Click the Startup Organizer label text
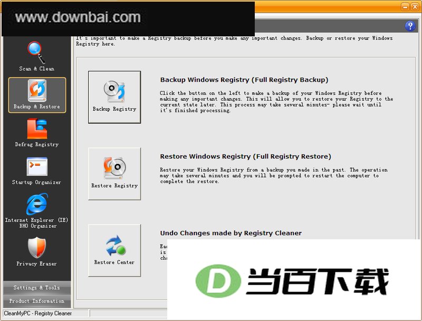 pyautogui.click(x=36, y=182)
